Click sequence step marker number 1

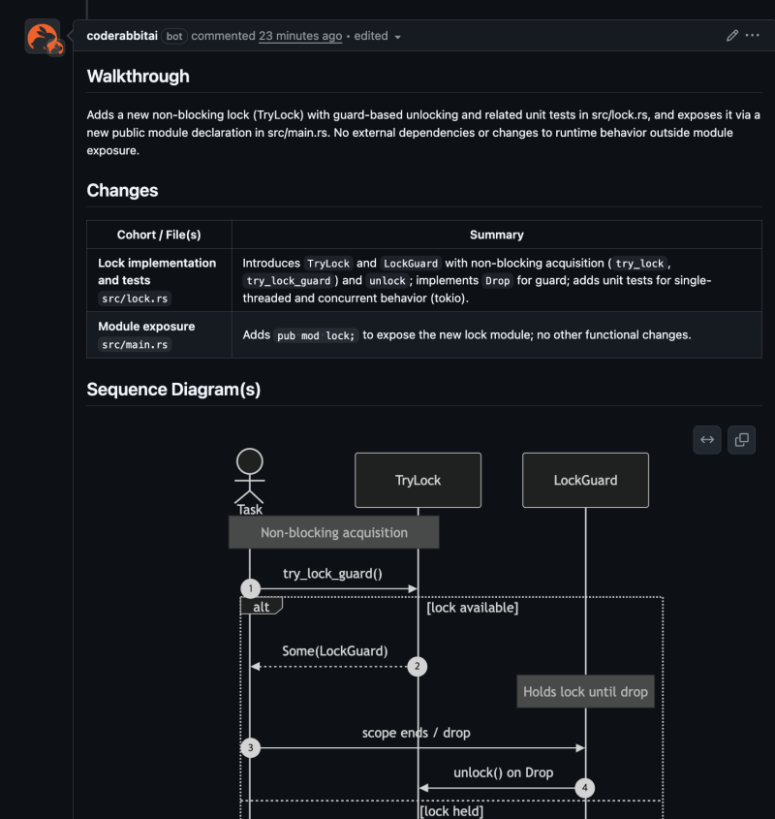(x=250, y=588)
